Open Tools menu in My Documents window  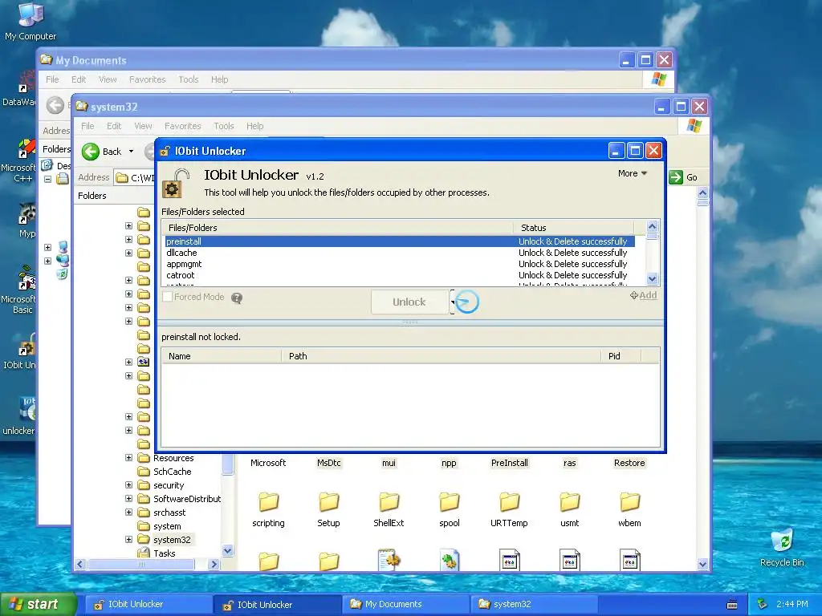188,79
